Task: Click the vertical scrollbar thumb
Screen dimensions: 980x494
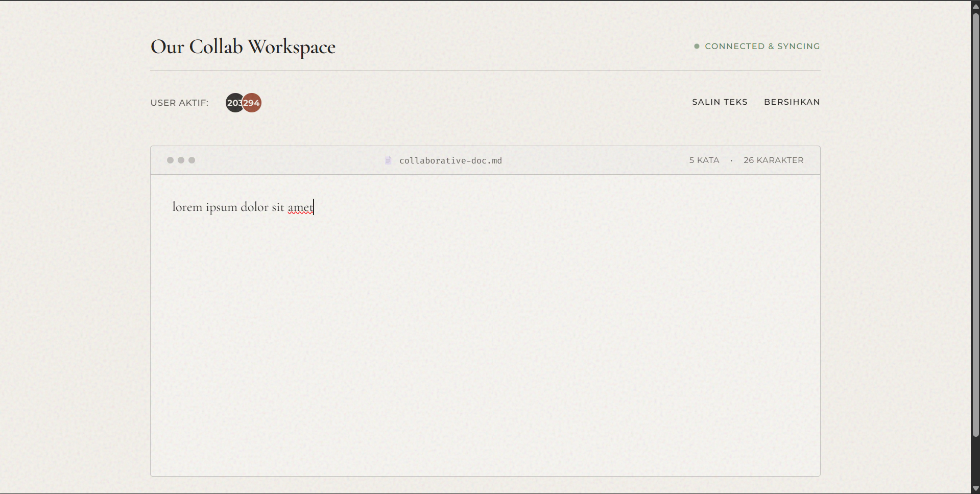Action: (x=975, y=225)
